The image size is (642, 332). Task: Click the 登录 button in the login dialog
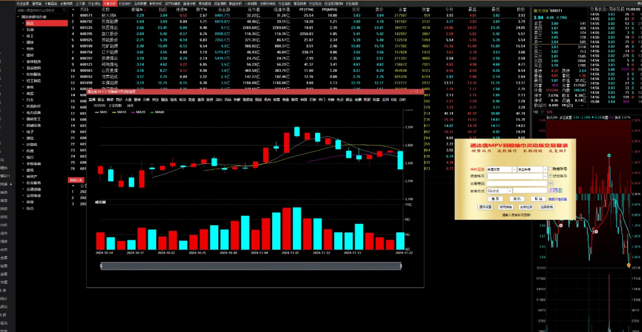495,199
